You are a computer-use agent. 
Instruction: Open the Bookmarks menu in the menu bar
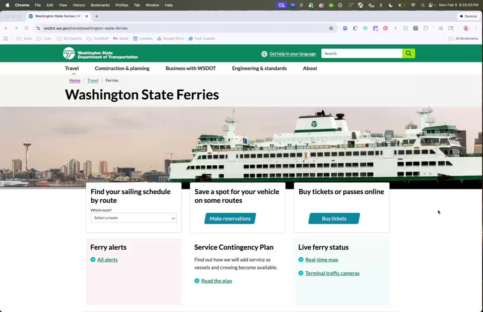click(100, 5)
